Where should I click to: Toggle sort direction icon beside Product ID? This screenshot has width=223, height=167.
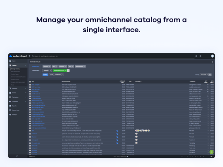(x=210, y=75)
